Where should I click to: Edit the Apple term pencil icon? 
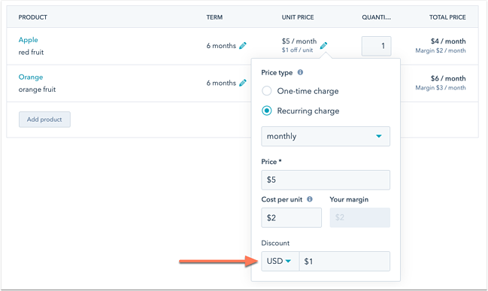point(243,46)
